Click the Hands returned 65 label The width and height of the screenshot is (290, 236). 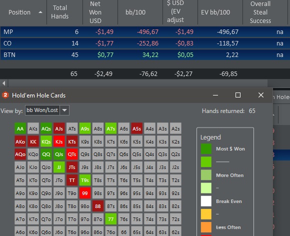pos(228,111)
